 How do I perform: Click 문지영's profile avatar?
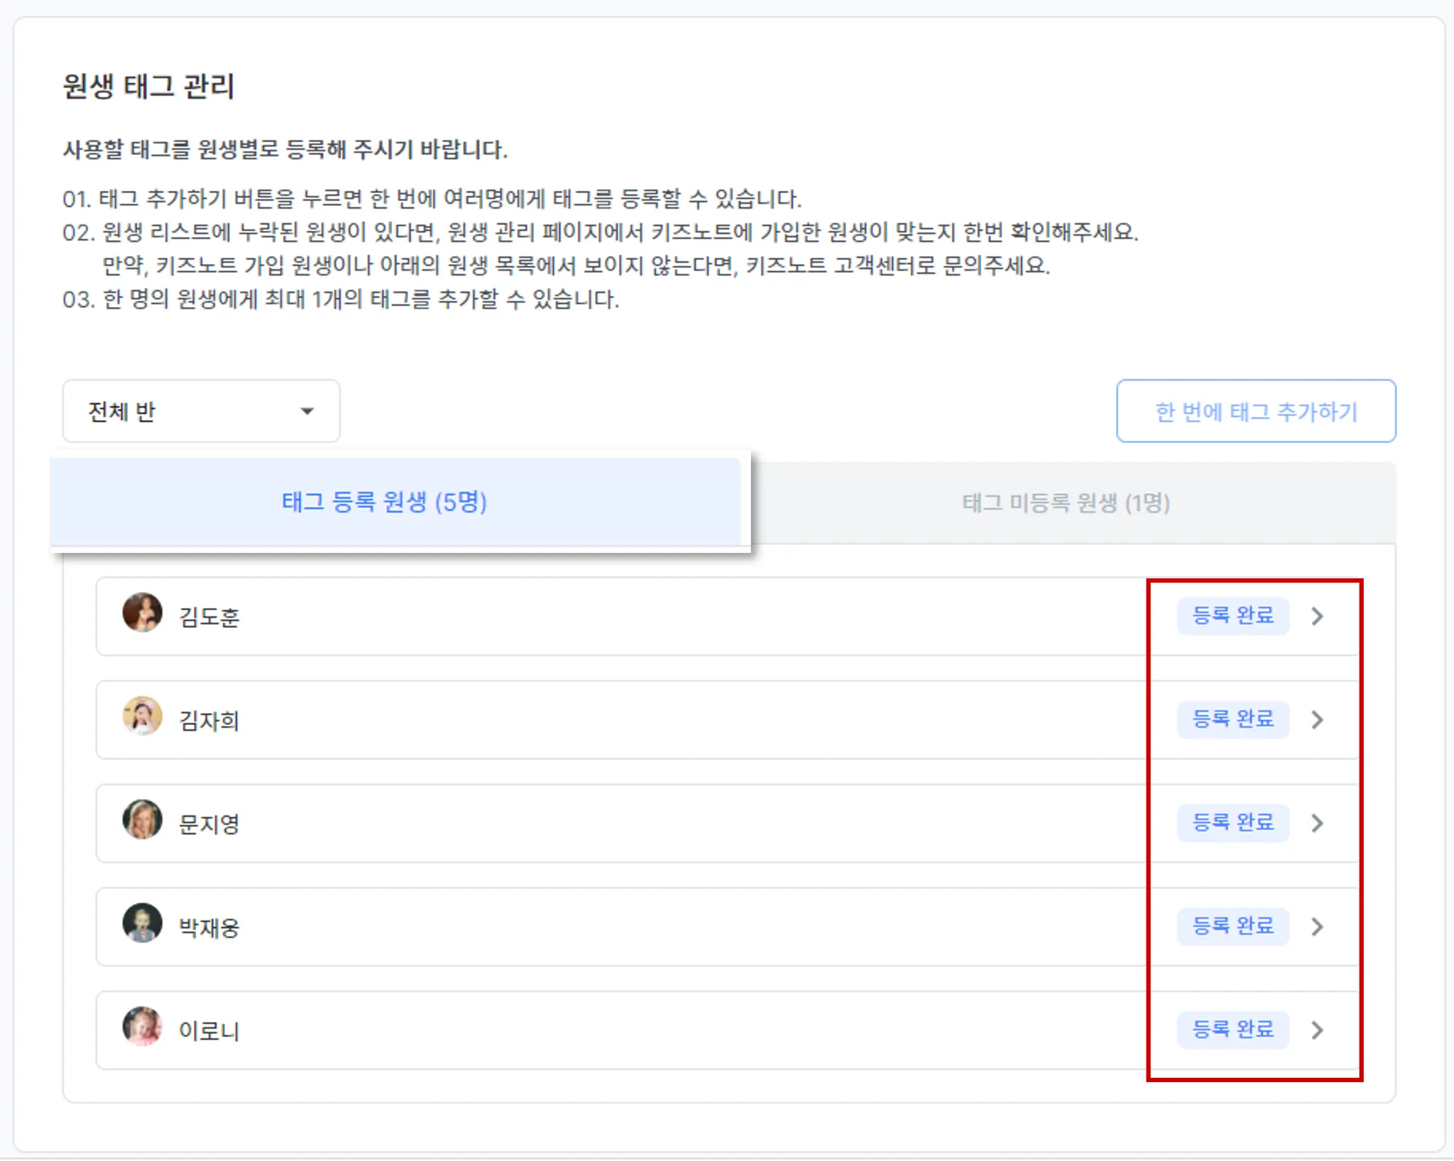point(143,819)
